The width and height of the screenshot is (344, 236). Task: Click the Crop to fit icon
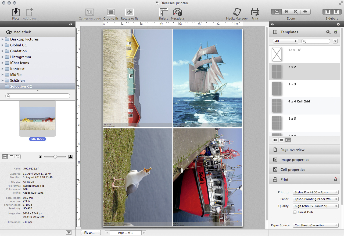tap(111, 12)
